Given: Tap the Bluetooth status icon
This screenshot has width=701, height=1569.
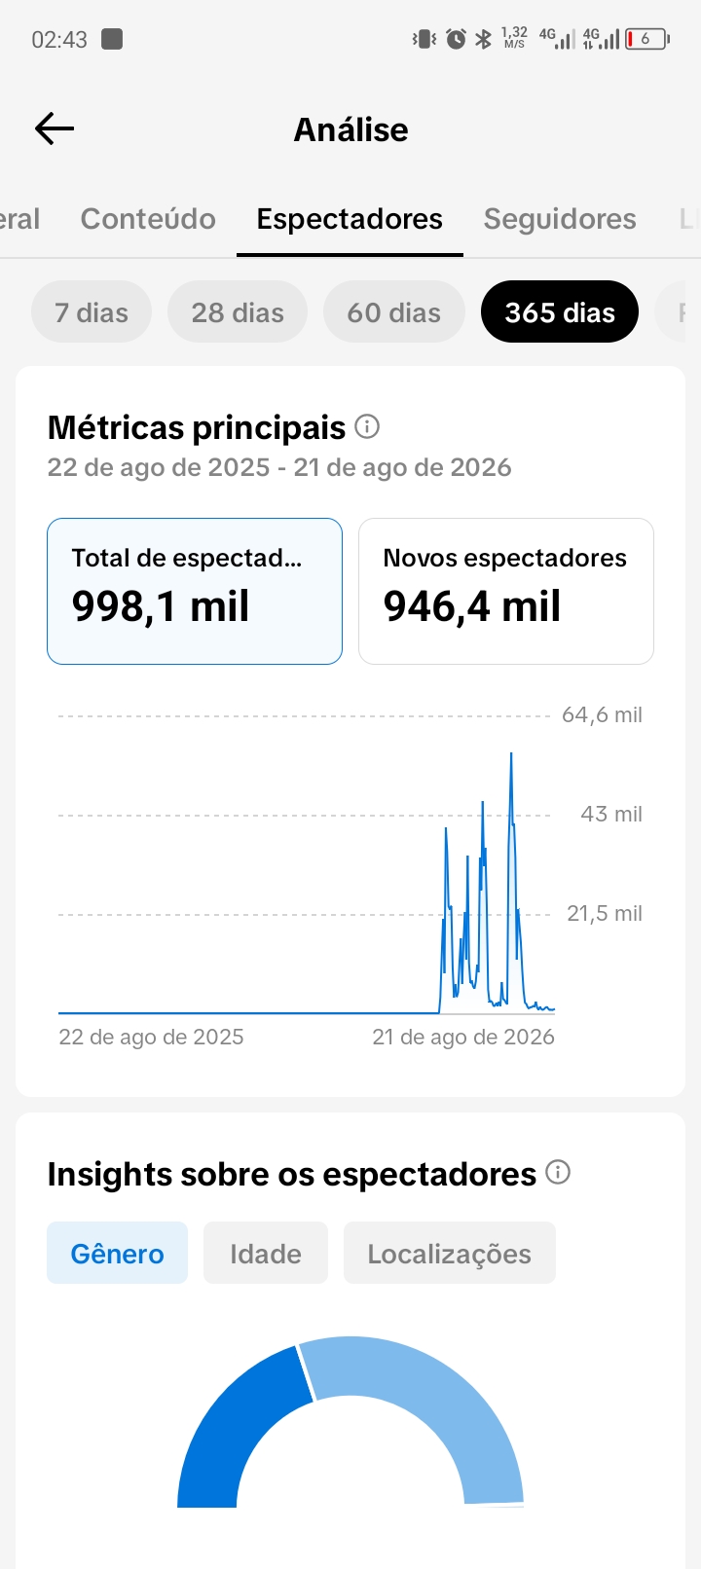Looking at the screenshot, I should point(483,39).
